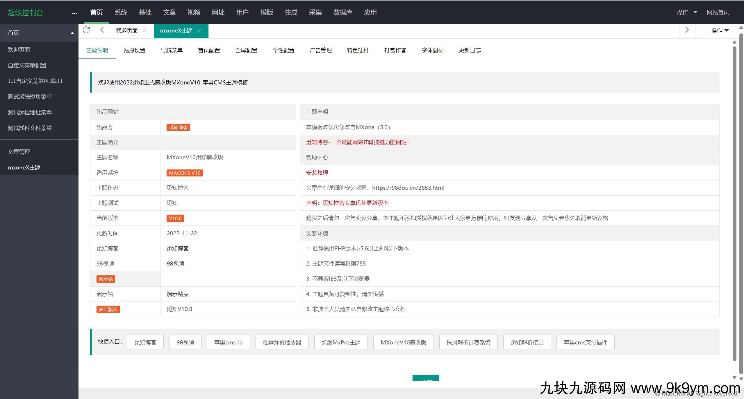Open the "..." menu beside 超级控制台

(x=74, y=13)
